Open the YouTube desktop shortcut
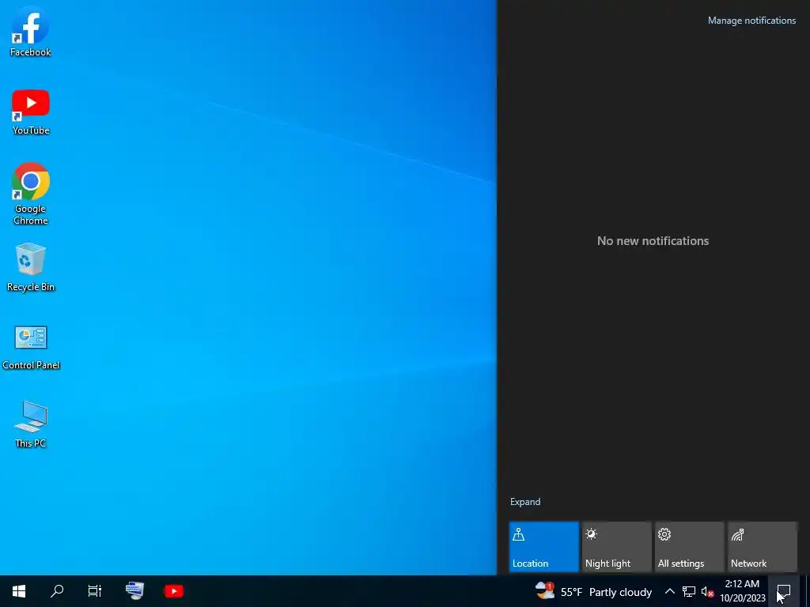The image size is (810, 607). coord(31,111)
